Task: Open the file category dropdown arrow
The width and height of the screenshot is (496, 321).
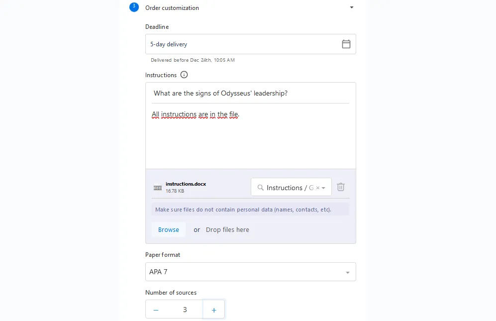Action: (323, 188)
